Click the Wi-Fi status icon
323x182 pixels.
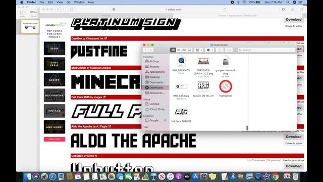(x=244, y=2)
